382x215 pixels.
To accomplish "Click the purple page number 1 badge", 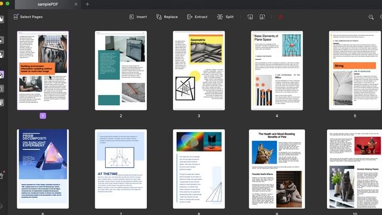I will pos(43,116).
